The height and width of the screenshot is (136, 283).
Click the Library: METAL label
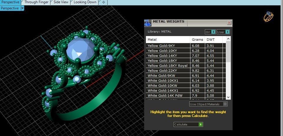pos(159,32)
